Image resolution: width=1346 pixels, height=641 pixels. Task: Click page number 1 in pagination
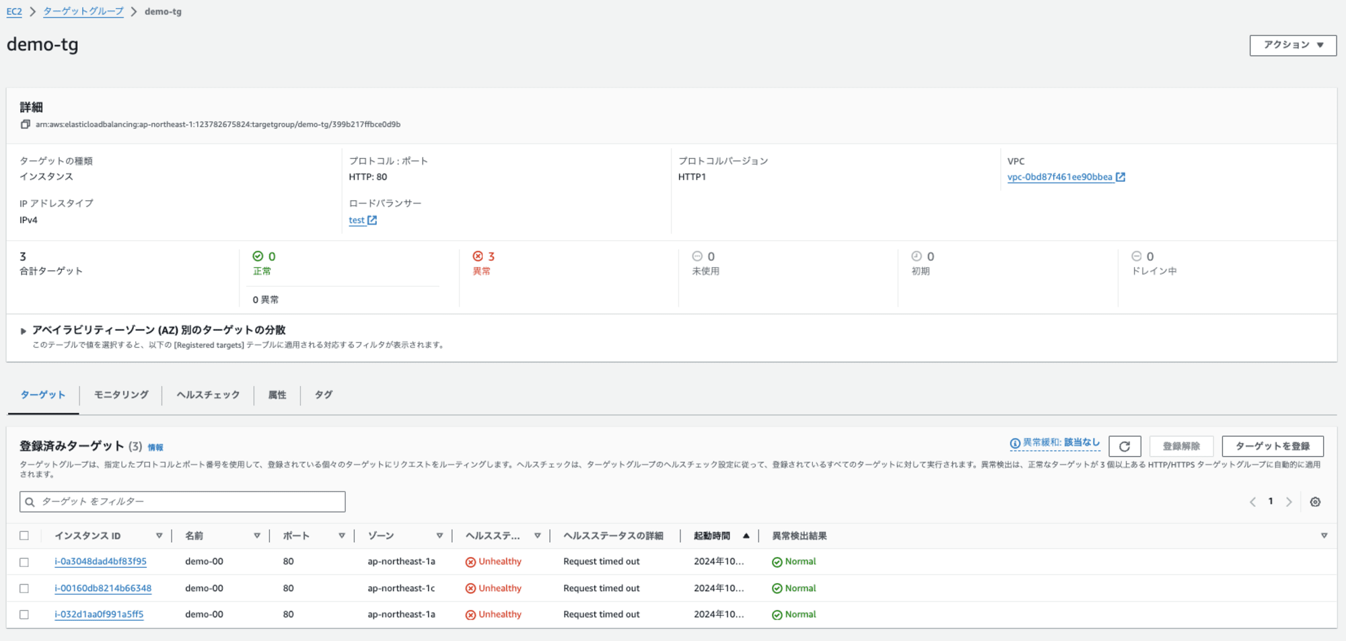tap(1271, 501)
